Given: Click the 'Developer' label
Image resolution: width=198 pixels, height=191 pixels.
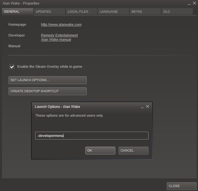Looking at the screenshot, I should (x=17, y=35).
